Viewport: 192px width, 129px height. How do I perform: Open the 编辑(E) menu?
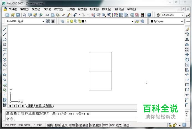24,9
